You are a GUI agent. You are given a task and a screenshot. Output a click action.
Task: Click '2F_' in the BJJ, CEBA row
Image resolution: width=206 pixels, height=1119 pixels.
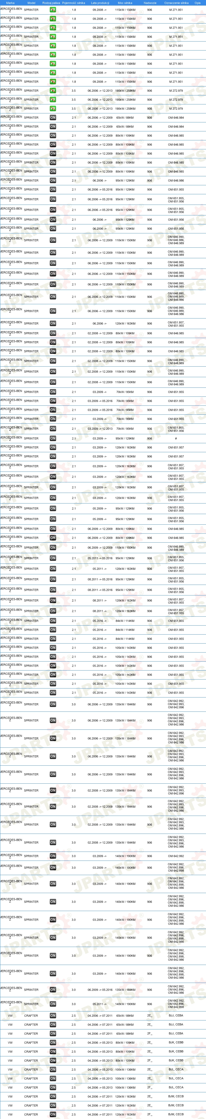pos(149,1033)
